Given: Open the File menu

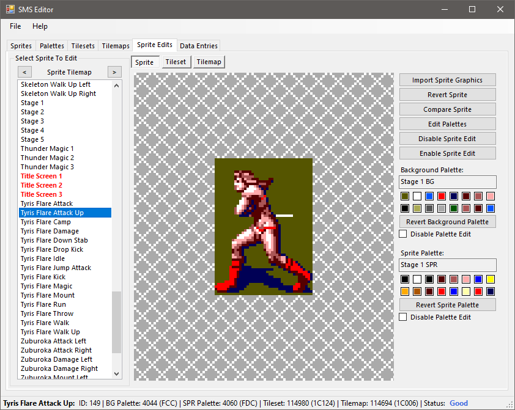Looking at the screenshot, I should [x=15, y=26].
